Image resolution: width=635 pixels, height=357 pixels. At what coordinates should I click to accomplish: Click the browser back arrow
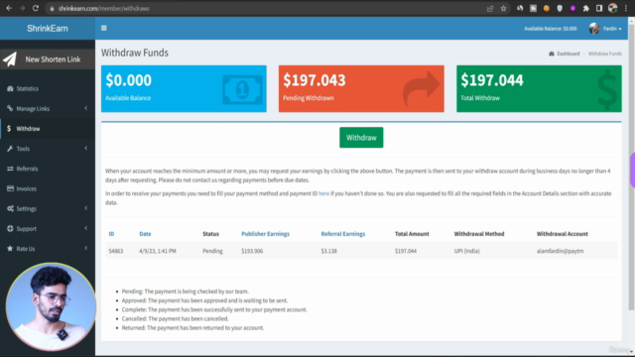point(9,8)
